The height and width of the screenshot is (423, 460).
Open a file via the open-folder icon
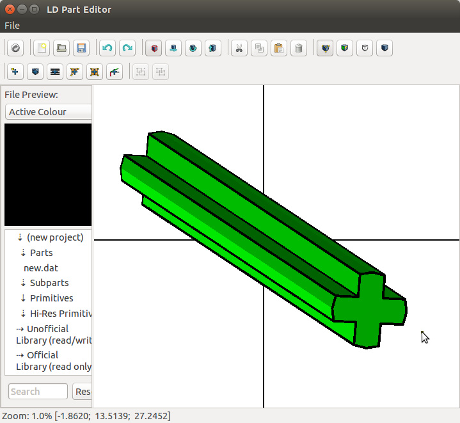61,48
